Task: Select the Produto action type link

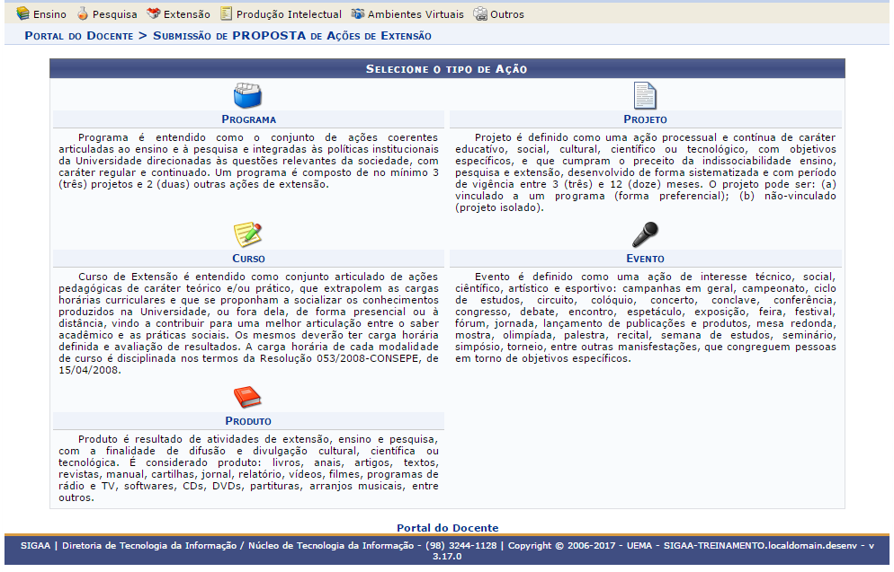Action: [x=248, y=421]
